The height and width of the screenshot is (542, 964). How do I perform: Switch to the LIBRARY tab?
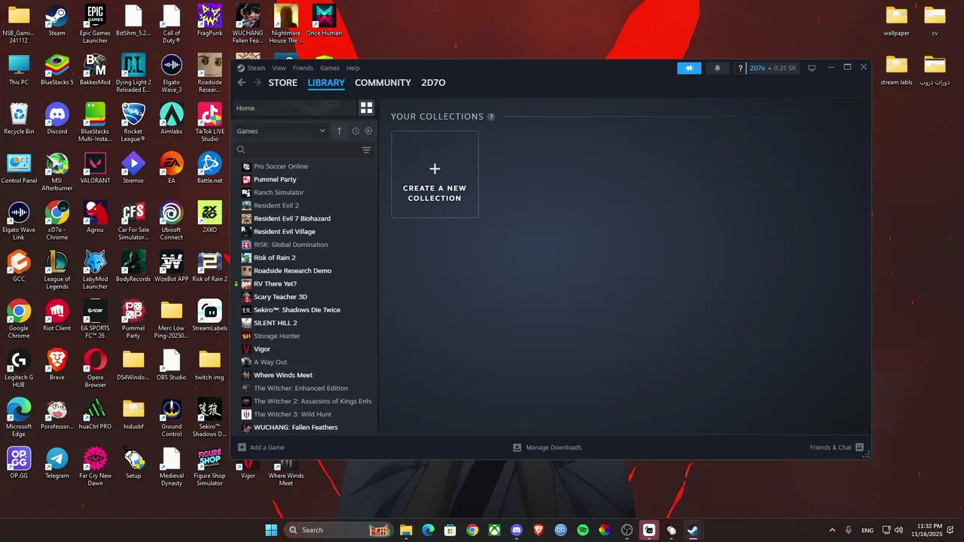point(326,83)
